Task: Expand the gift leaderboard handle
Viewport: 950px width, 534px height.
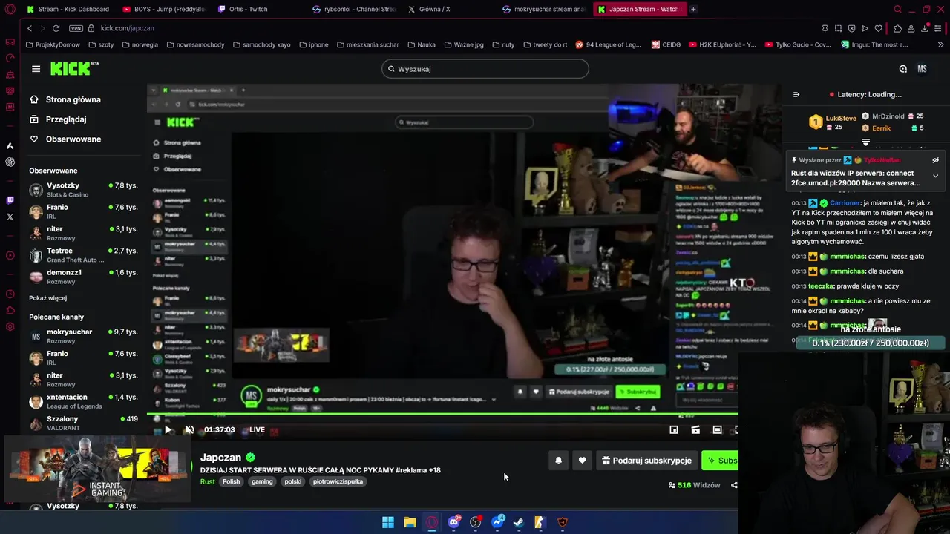Action: tap(865, 142)
